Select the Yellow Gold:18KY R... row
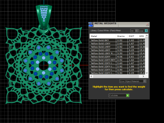This screenshot has width=164, height=123. (x=118, y=53)
